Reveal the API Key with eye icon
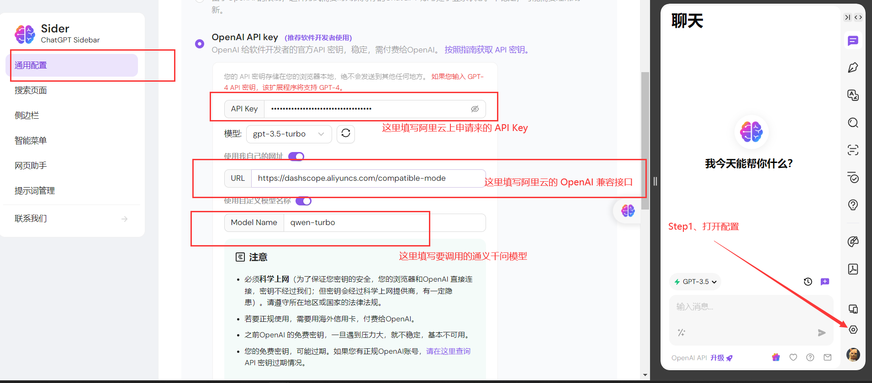Image resolution: width=872 pixels, height=383 pixels. 475,109
